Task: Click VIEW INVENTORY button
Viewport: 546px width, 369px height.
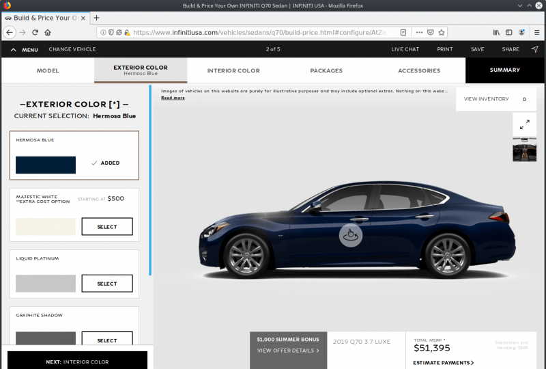Action: pos(496,99)
